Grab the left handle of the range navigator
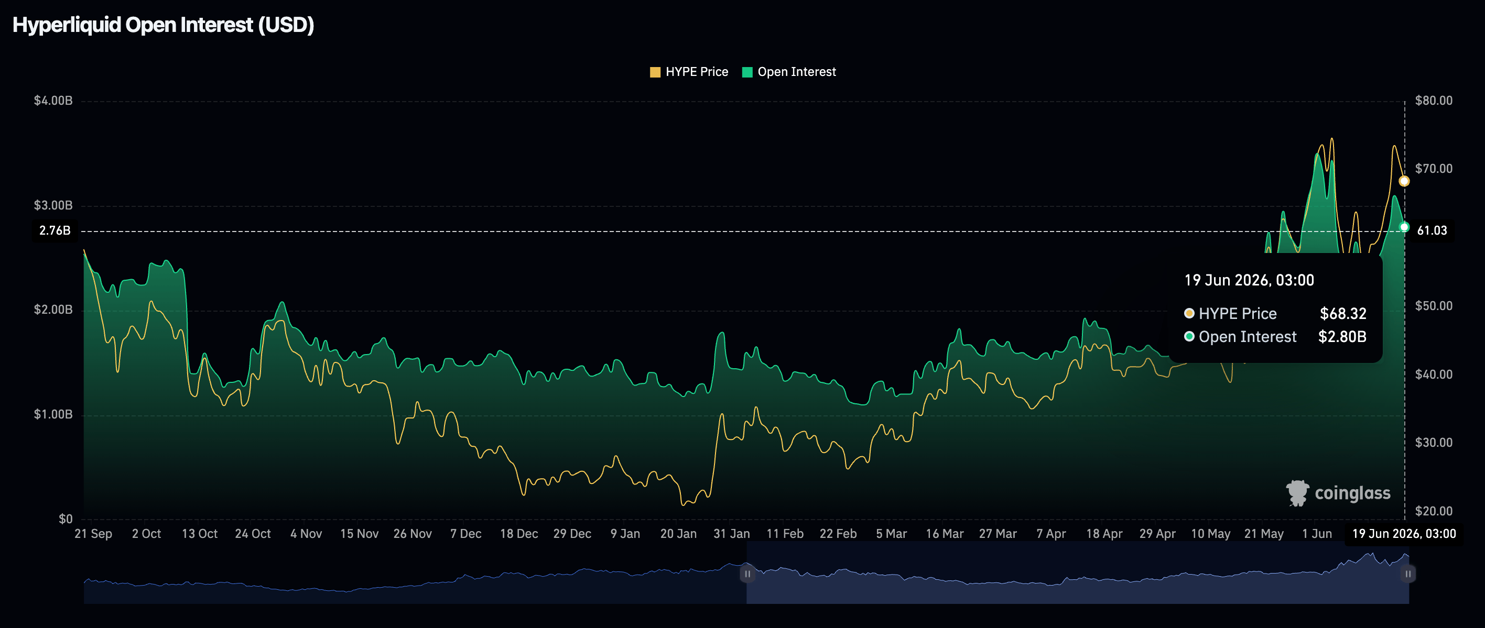 [x=747, y=574]
